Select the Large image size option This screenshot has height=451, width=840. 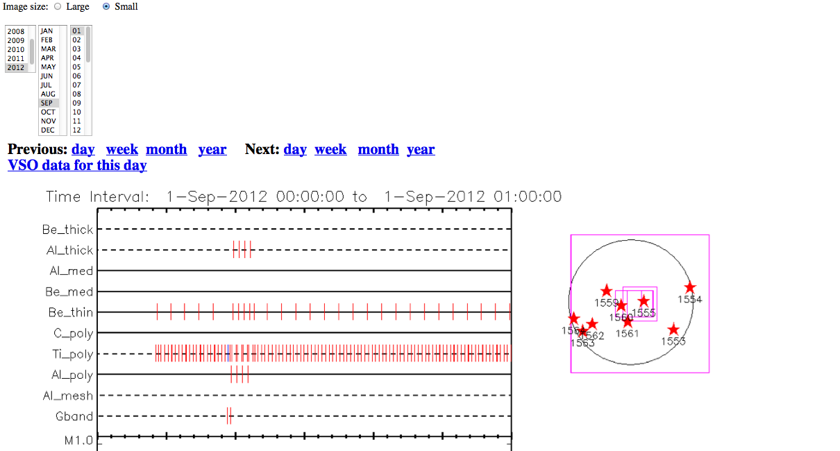(x=58, y=6)
